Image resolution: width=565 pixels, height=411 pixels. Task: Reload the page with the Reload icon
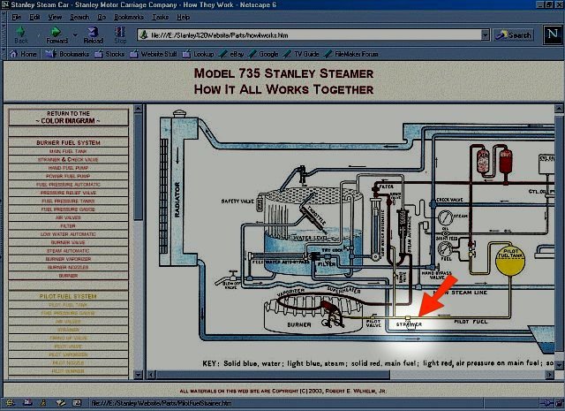click(93, 34)
